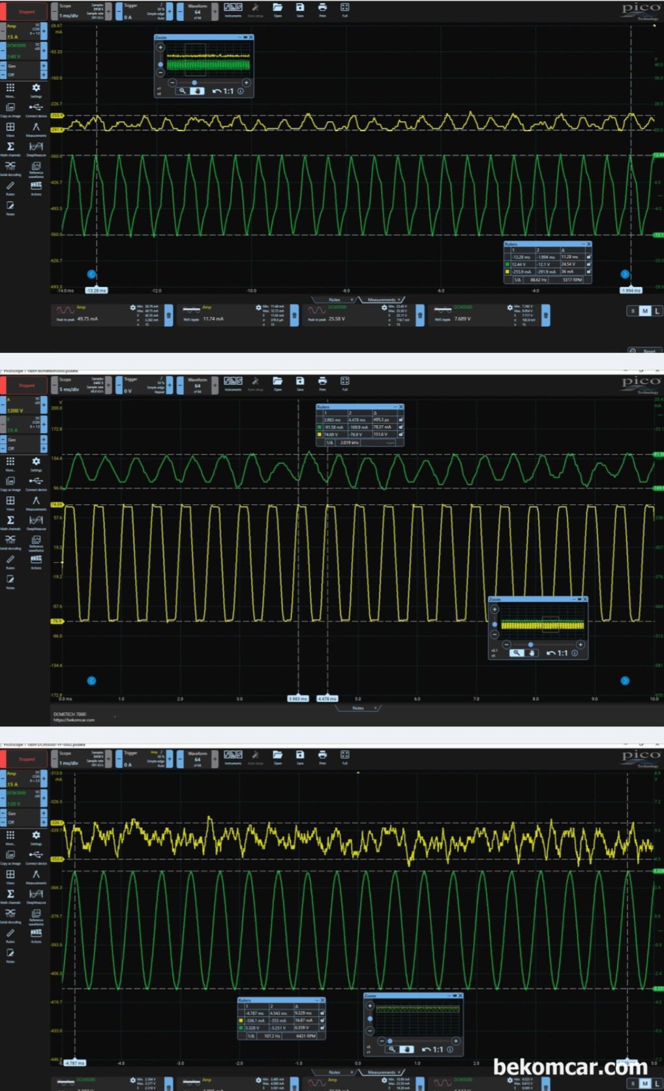Click More apps grid in top window
The height and width of the screenshot is (1091, 664).
[10, 87]
